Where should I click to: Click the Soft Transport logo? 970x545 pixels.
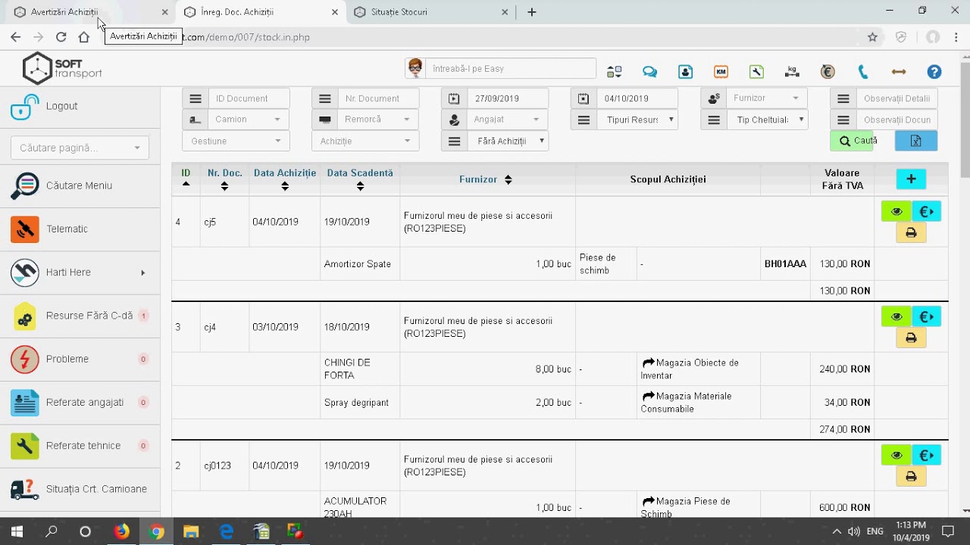tap(62, 69)
